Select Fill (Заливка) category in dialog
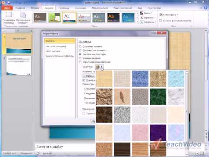 60,41
